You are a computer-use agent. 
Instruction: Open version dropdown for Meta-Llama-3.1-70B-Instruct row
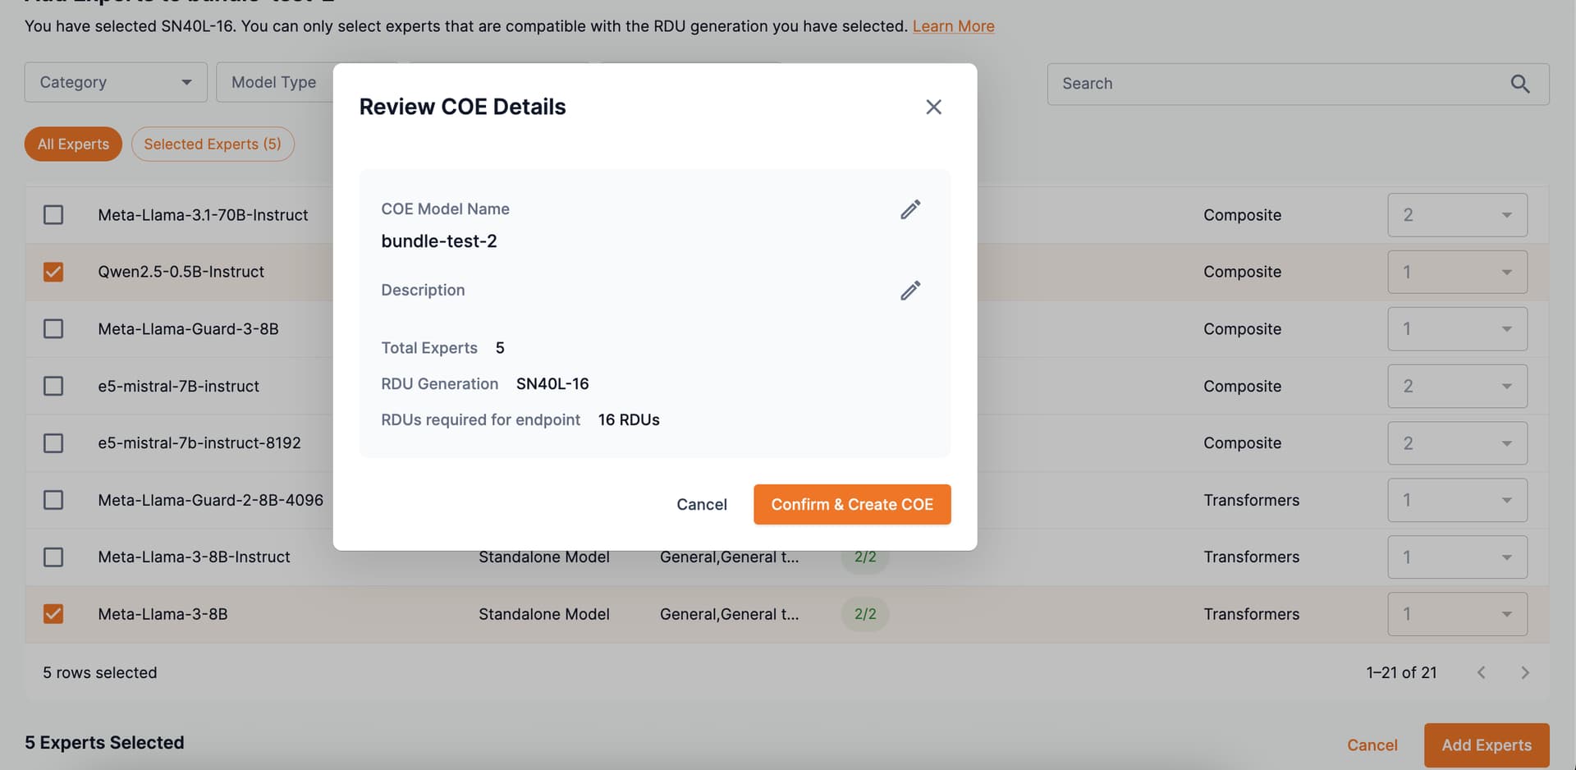pyautogui.click(x=1457, y=215)
